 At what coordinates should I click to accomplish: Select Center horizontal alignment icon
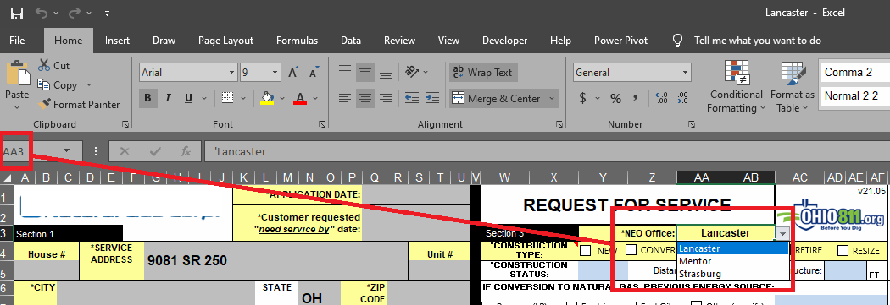(365, 98)
